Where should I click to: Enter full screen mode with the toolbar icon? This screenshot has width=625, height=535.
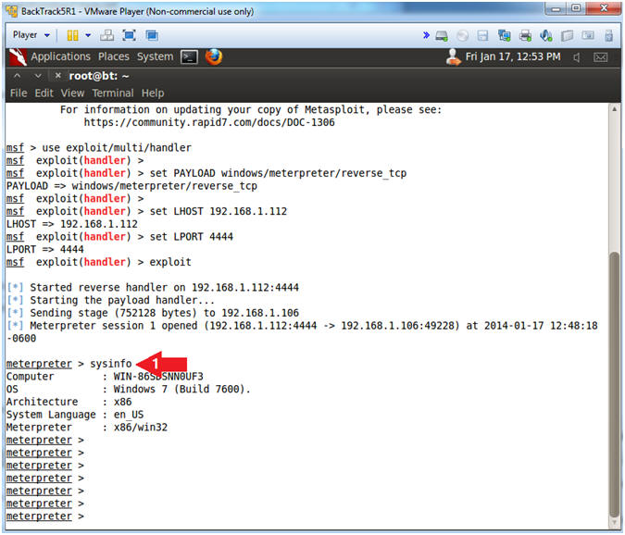tap(129, 35)
